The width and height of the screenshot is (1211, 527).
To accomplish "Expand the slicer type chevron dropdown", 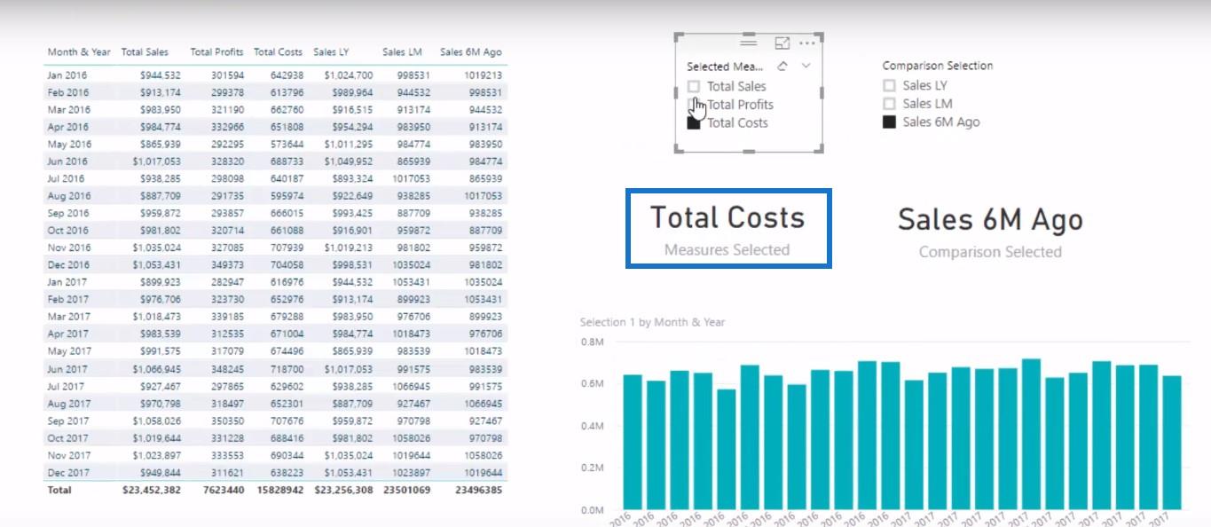I will click(806, 66).
